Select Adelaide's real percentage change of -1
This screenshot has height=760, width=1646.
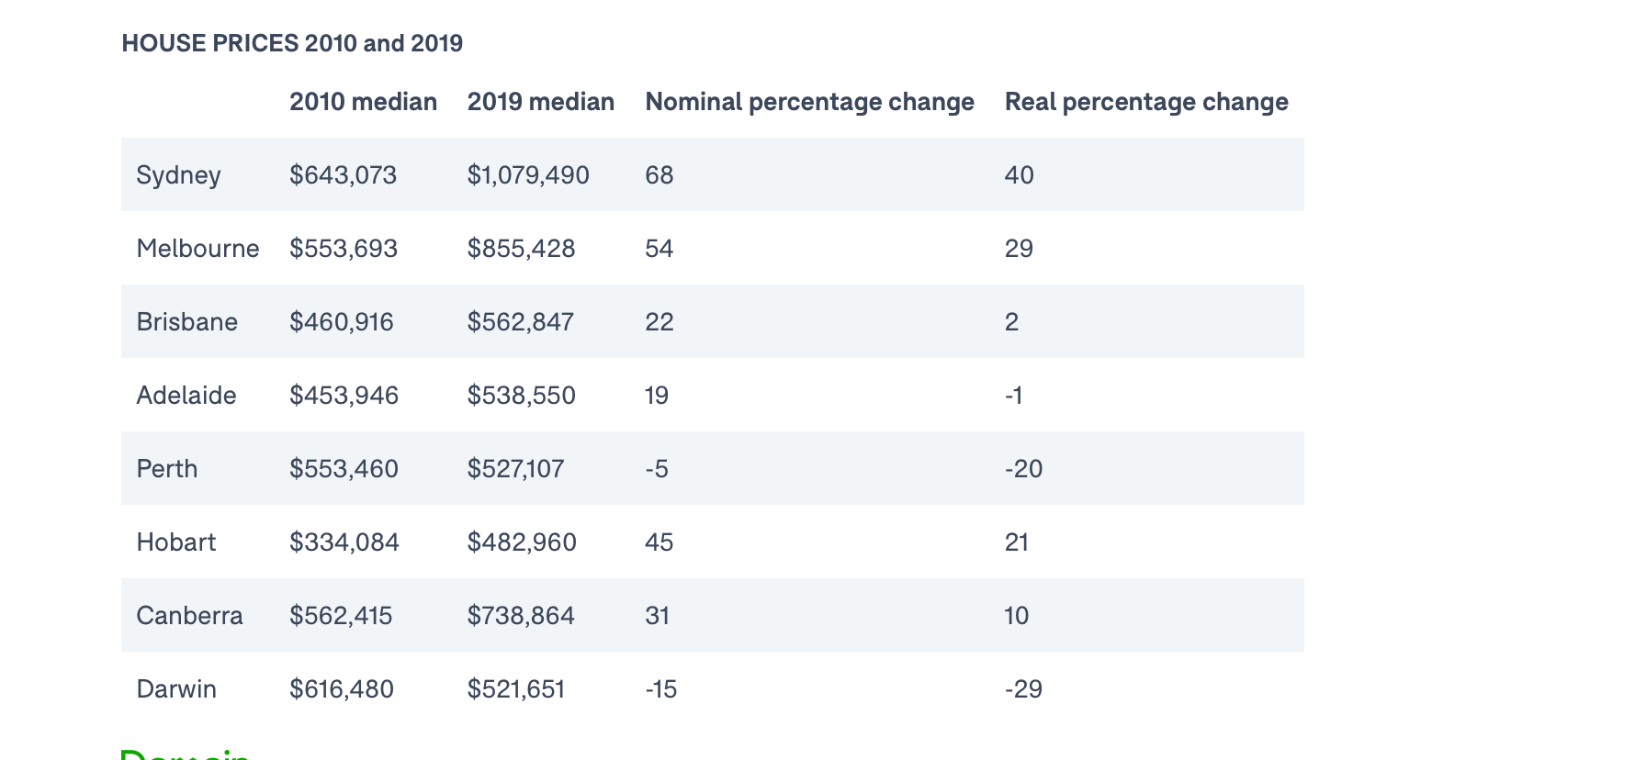pos(1013,395)
